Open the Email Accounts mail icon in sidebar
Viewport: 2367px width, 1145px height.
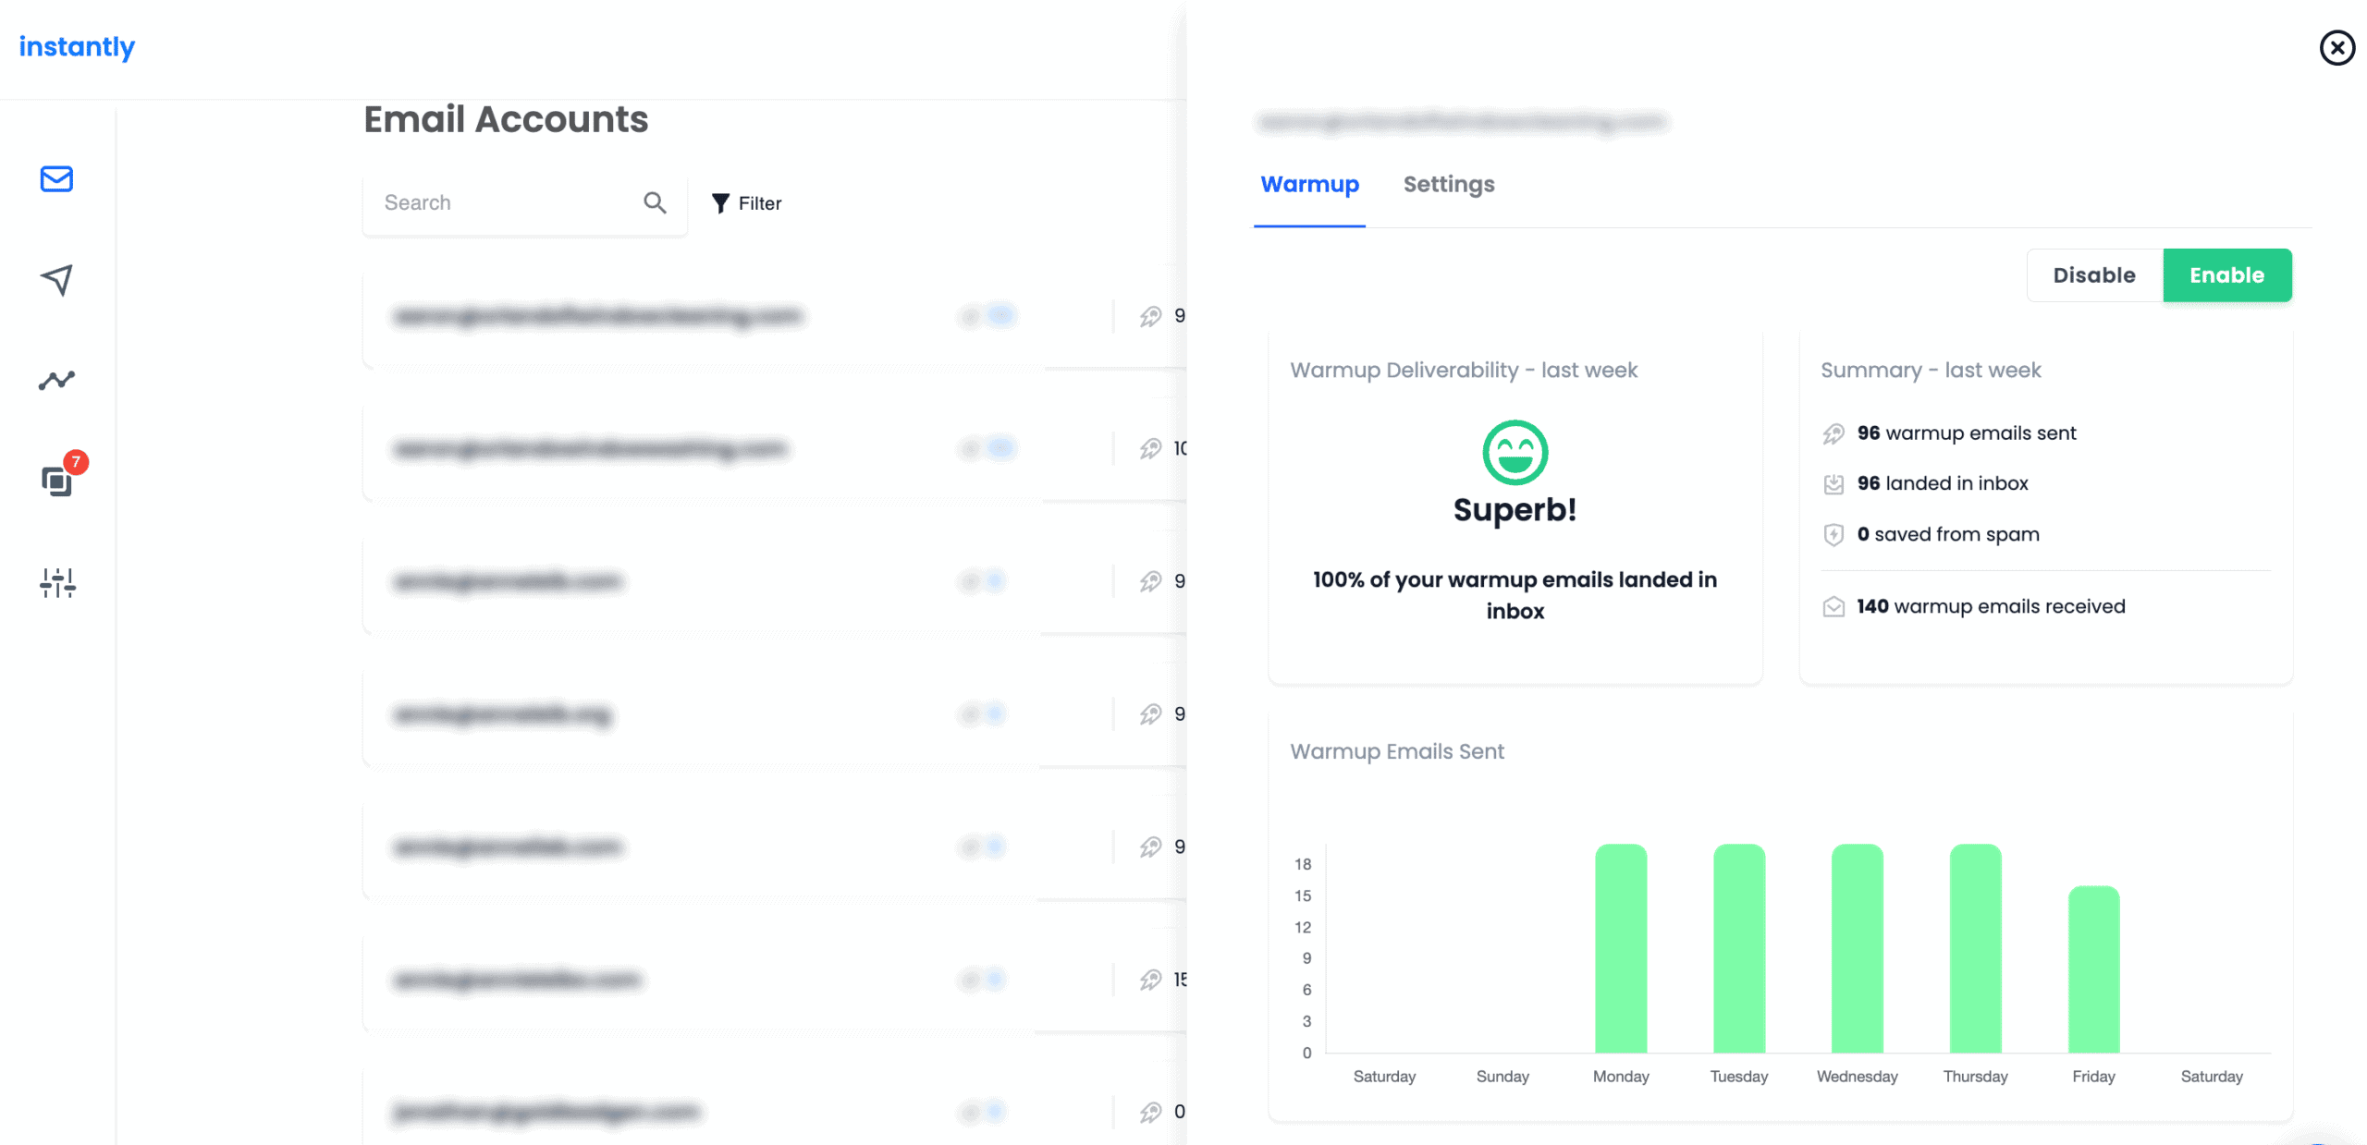pyautogui.click(x=56, y=178)
